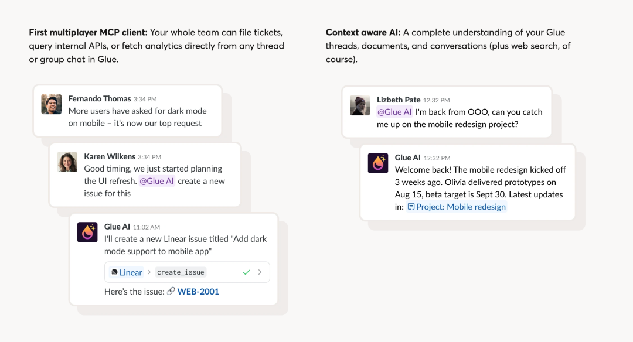Click Fernando Thomas's profile avatar
The image size is (633, 342).
click(x=52, y=104)
